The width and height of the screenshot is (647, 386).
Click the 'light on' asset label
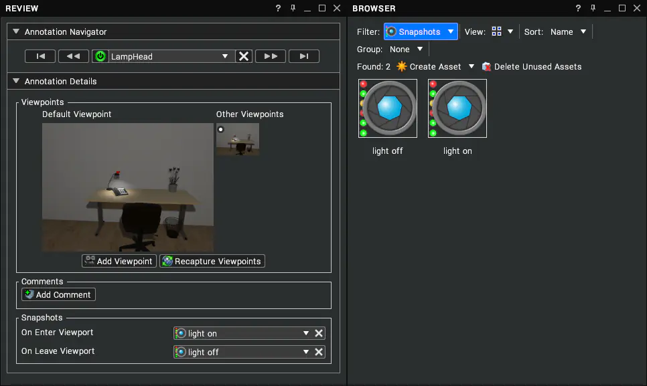457,151
